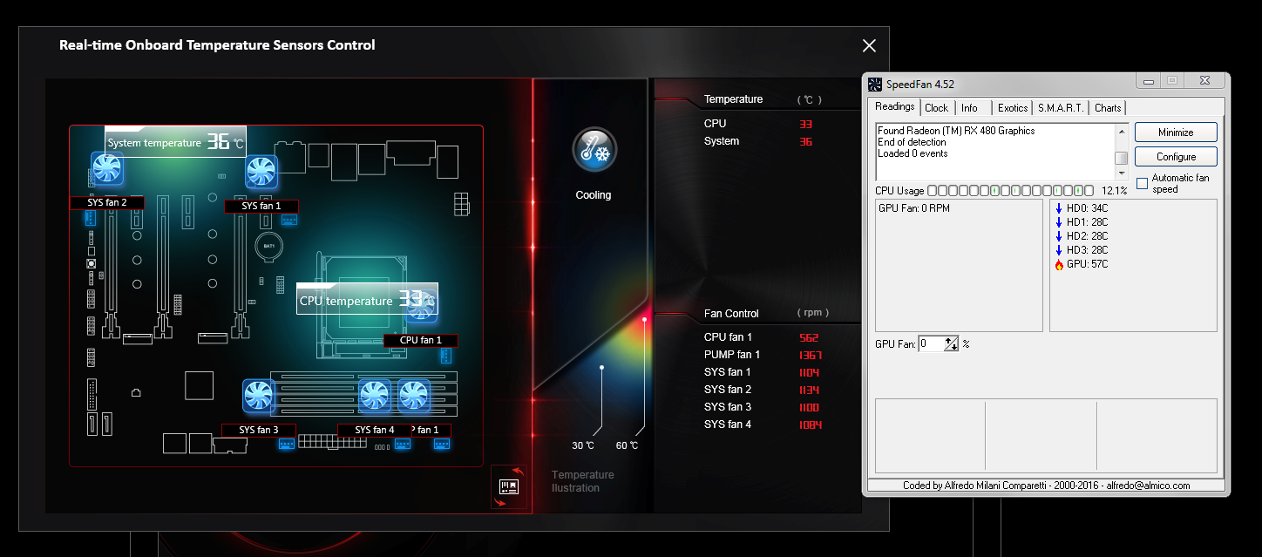Select the SYS fan 1 label
Image resolution: width=1262 pixels, height=557 pixels.
[261, 207]
